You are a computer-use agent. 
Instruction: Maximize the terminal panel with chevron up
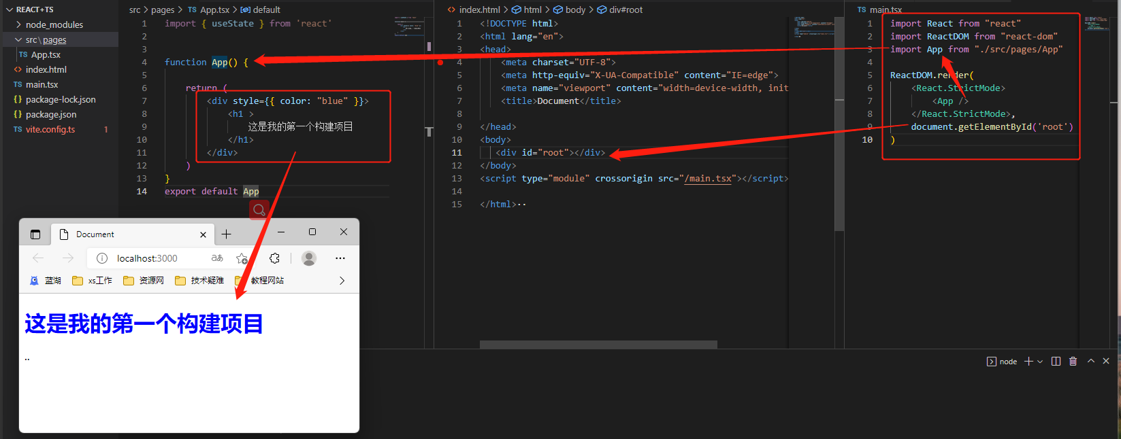click(x=1091, y=362)
